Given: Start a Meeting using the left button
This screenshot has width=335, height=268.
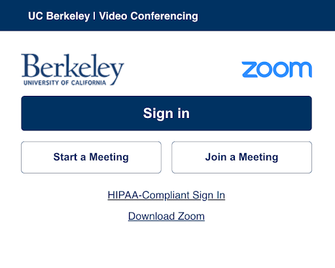Looking at the screenshot, I should 91,157.
